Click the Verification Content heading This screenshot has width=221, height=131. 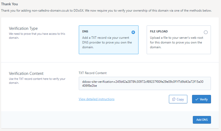click(26, 74)
